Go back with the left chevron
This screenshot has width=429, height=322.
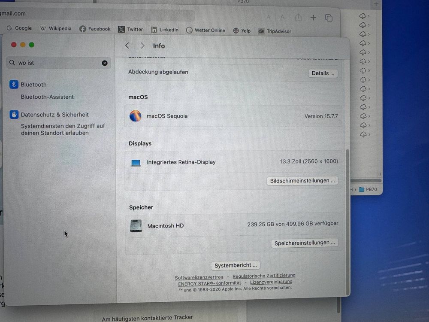coord(127,46)
